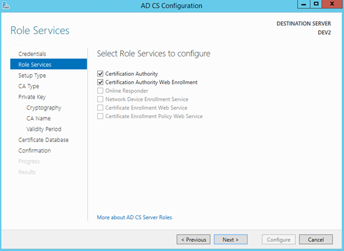This screenshot has height=251, width=344.
Task: Open the Confirmation page
Action: 34,151
